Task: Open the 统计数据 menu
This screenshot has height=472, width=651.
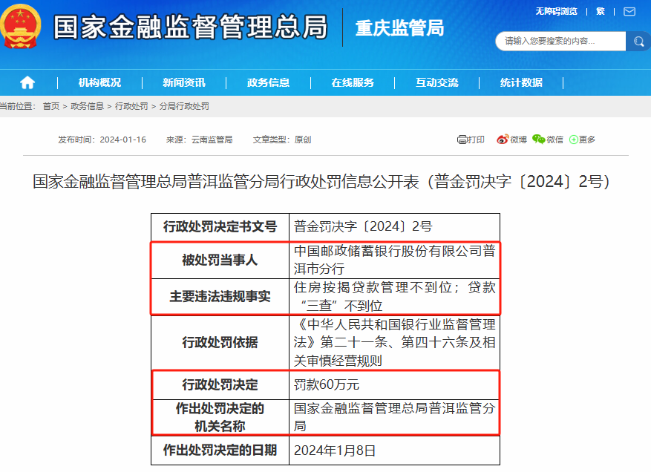Action: [521, 82]
